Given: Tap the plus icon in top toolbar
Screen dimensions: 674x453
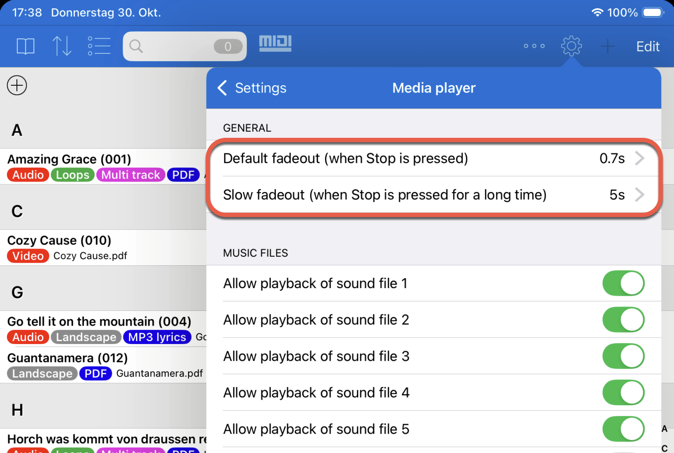Looking at the screenshot, I should [607, 46].
